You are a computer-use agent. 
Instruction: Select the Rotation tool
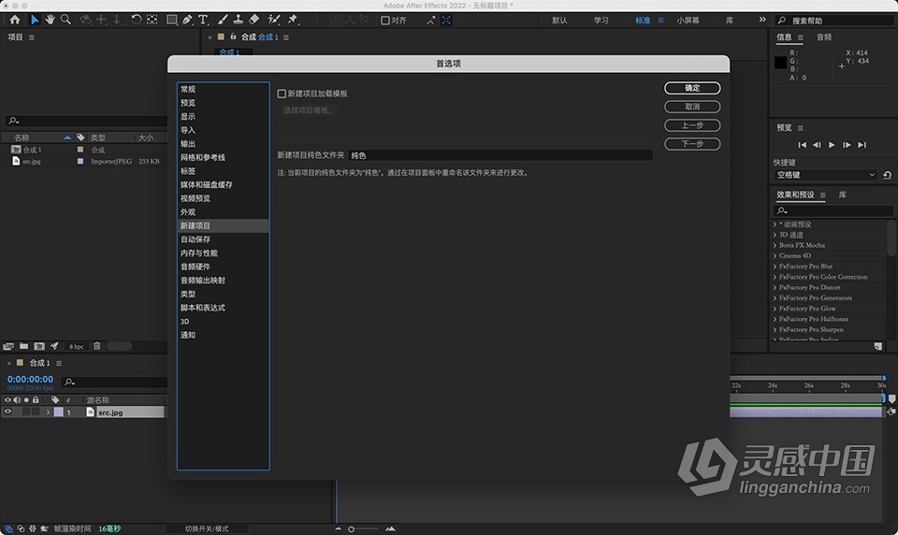(x=136, y=20)
